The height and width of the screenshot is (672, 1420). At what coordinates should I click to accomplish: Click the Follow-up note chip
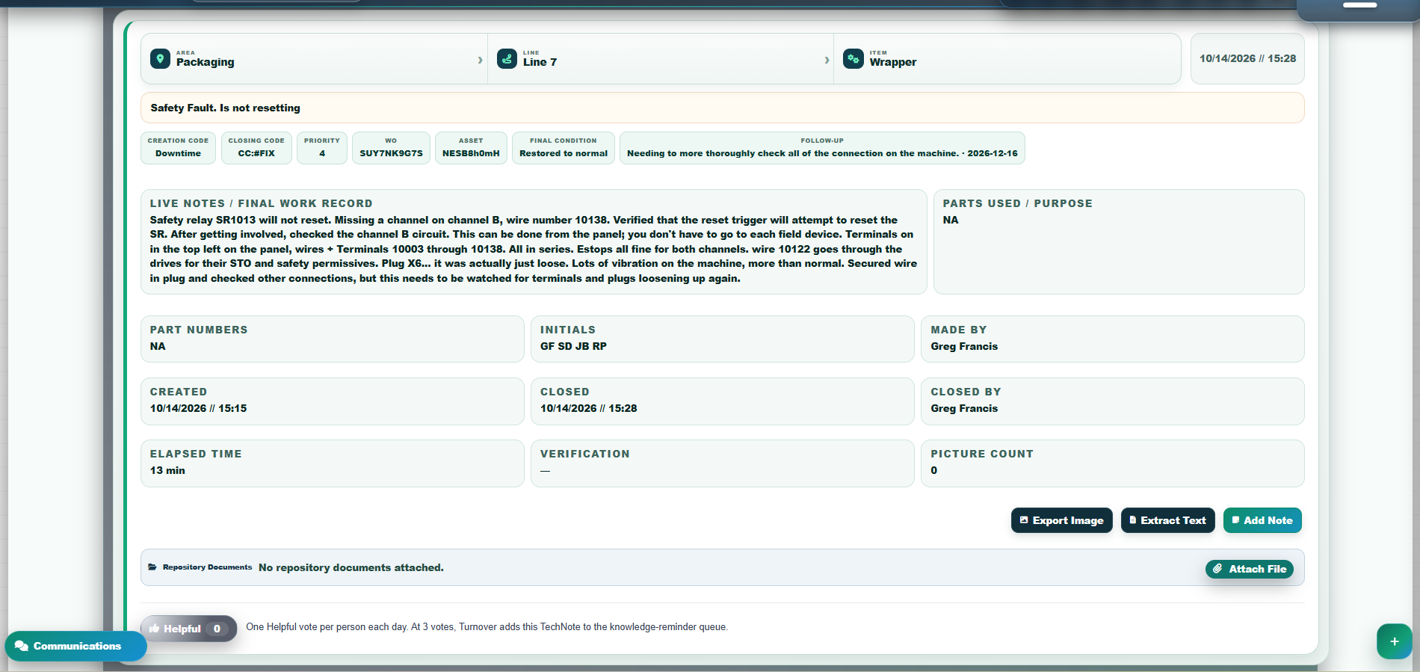[x=822, y=147]
